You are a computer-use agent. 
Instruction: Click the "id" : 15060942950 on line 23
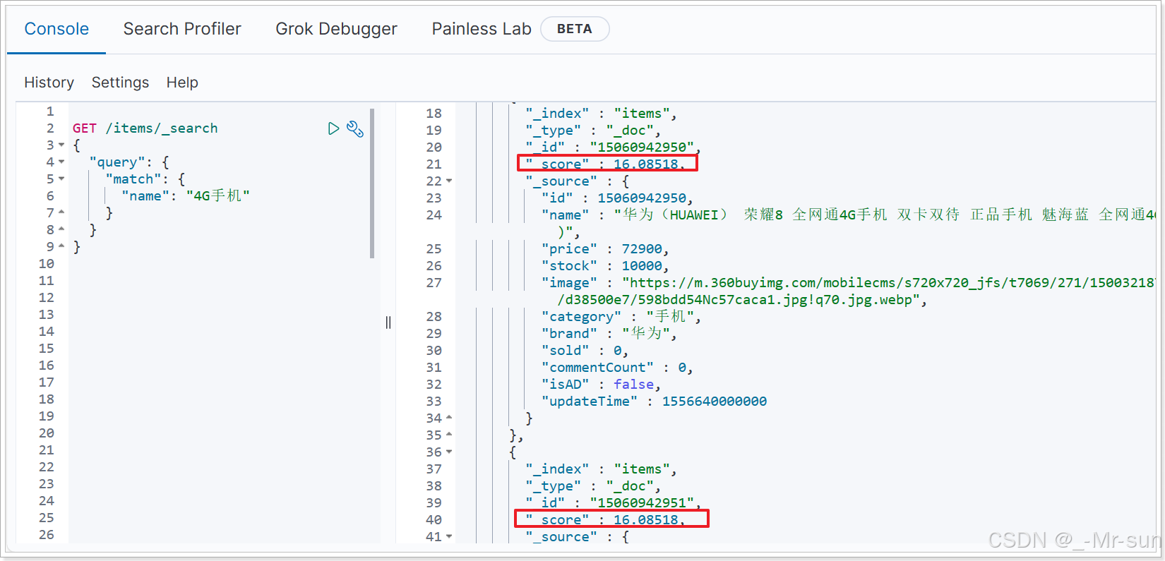(617, 198)
